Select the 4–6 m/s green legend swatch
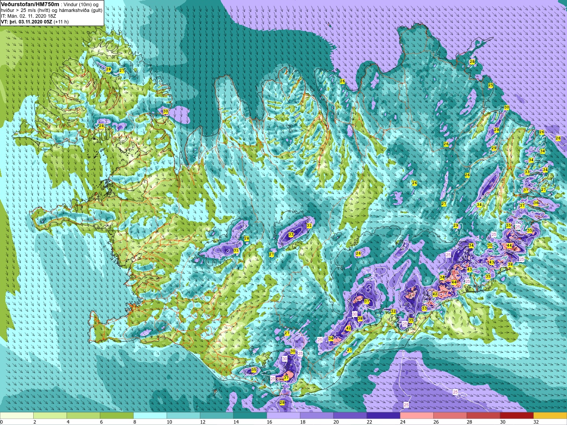 pos(83,416)
